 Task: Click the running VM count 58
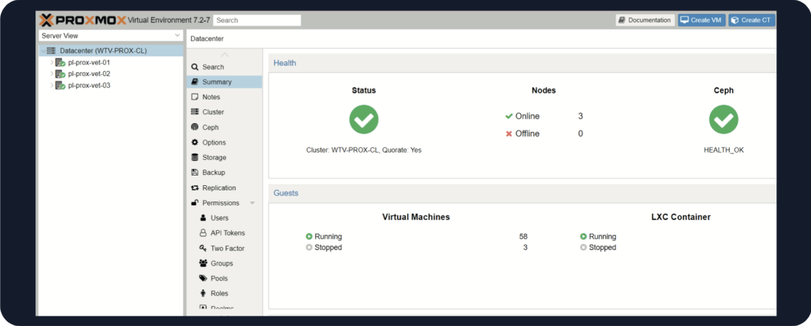click(x=523, y=237)
